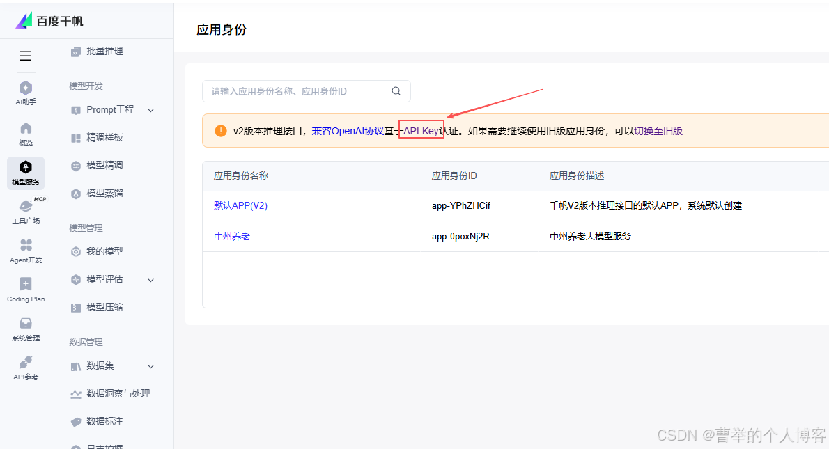
Task: Focus the 应用身份名称 search input
Action: [x=306, y=91]
